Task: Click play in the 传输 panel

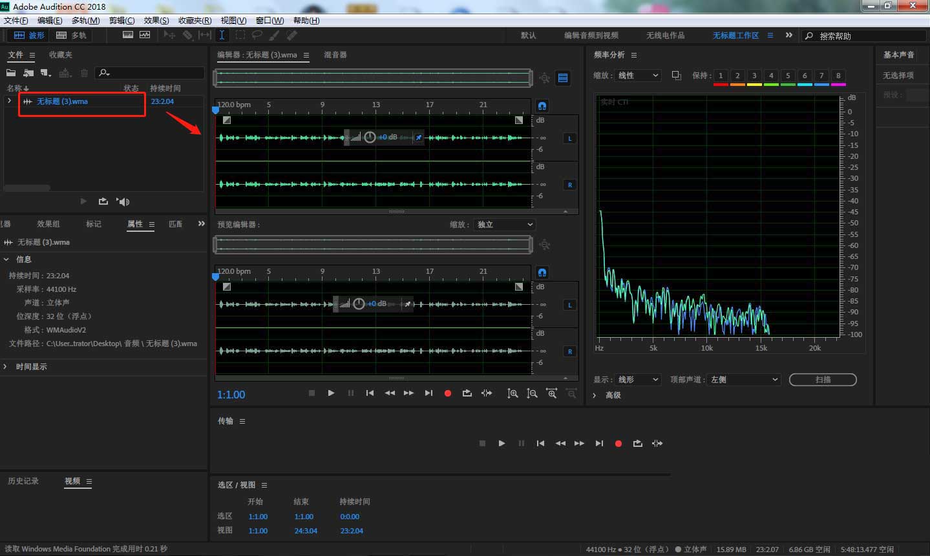Action: [x=502, y=444]
